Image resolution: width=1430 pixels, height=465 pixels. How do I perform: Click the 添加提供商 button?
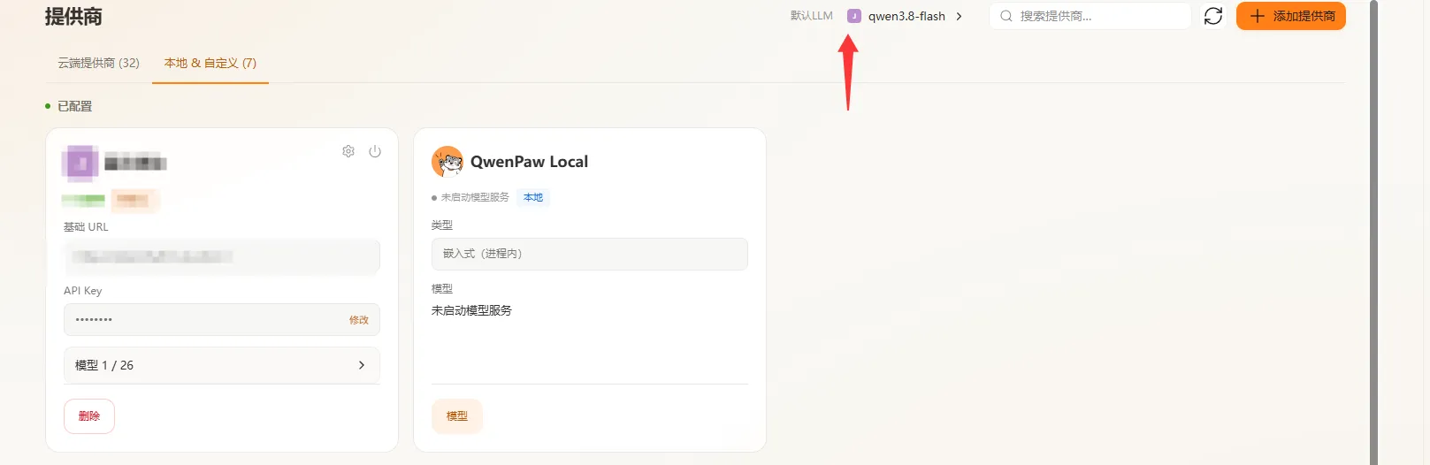click(x=1291, y=16)
